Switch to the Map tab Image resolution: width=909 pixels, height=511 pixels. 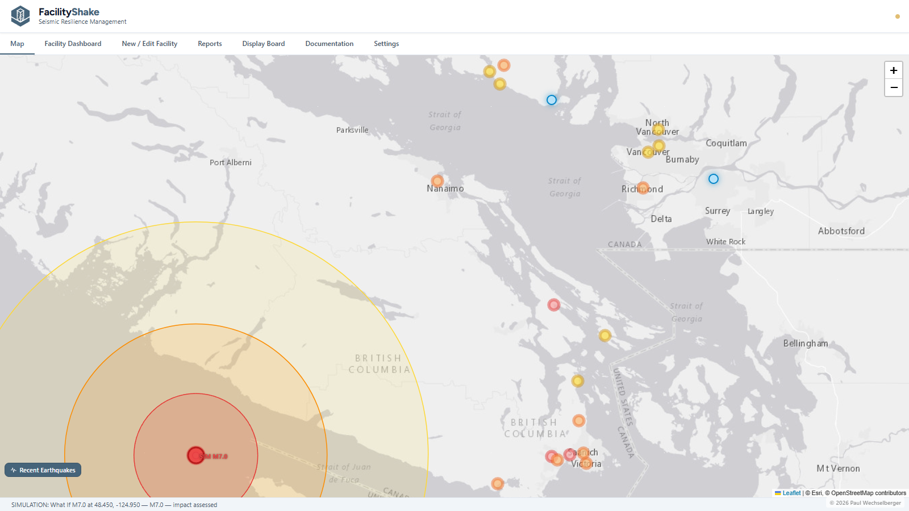[17, 44]
